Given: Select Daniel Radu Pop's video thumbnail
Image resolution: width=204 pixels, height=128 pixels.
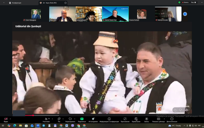Looking at the screenshot, I should point(115,14).
